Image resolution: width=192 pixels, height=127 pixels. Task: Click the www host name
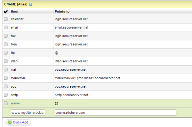(15, 103)
